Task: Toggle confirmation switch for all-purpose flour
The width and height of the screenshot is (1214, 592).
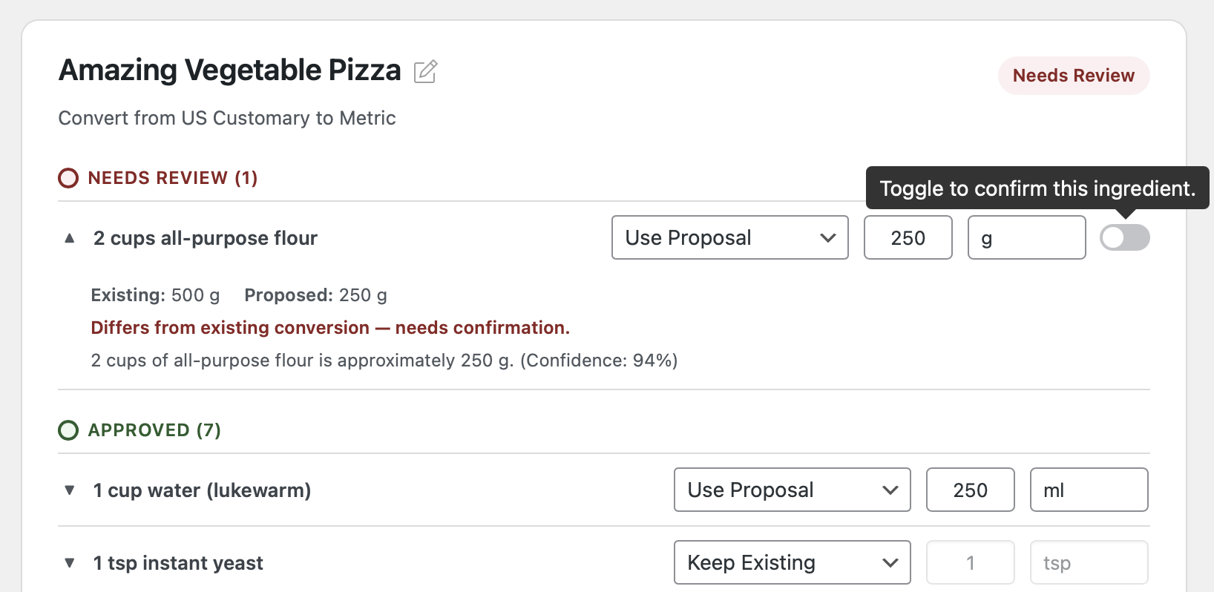Action: (x=1124, y=237)
